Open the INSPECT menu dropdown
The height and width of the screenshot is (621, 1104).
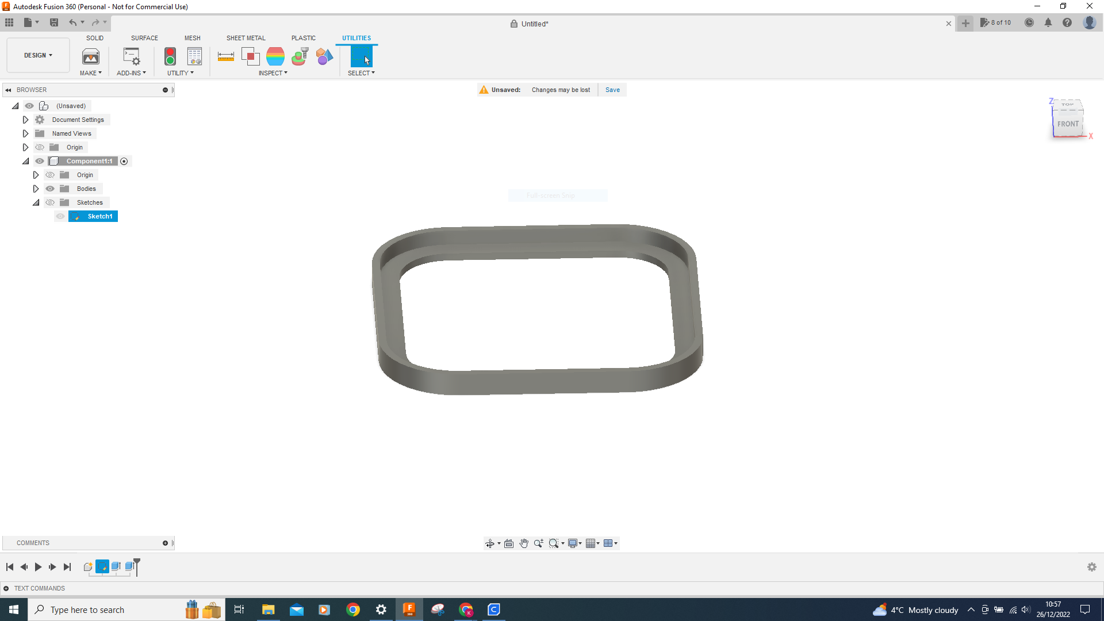(x=273, y=73)
